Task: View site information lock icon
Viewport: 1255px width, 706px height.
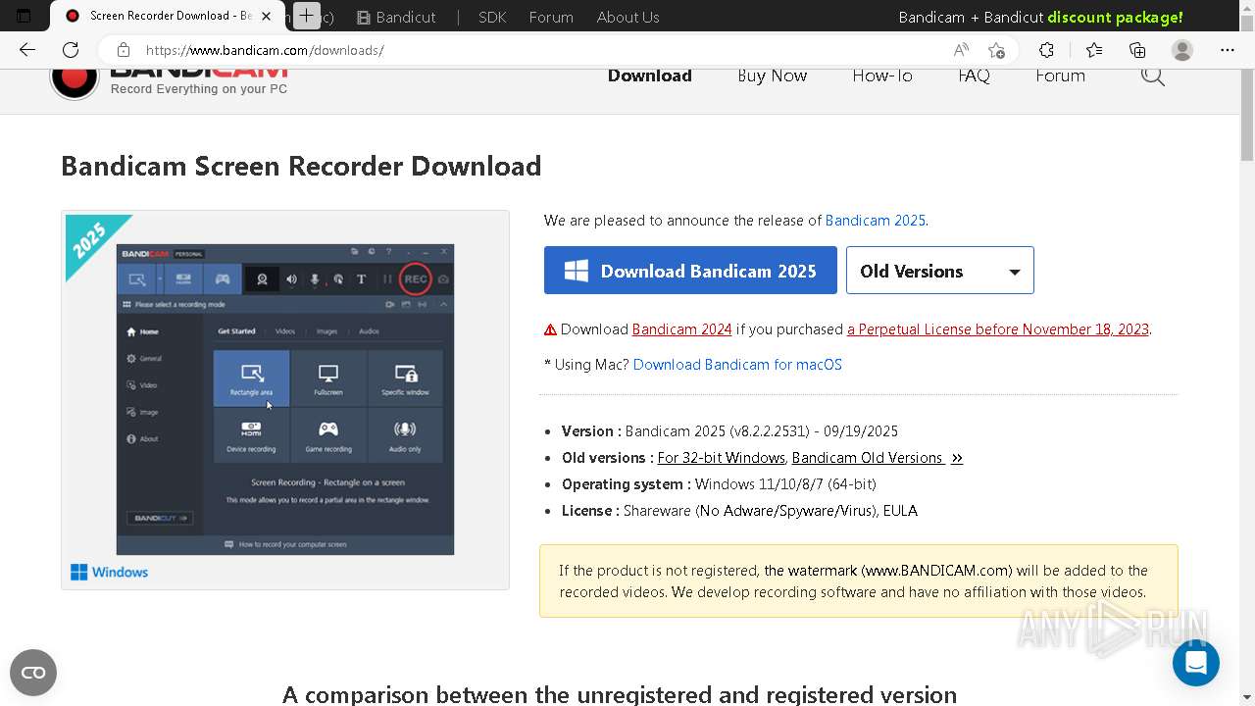Action: (x=124, y=50)
